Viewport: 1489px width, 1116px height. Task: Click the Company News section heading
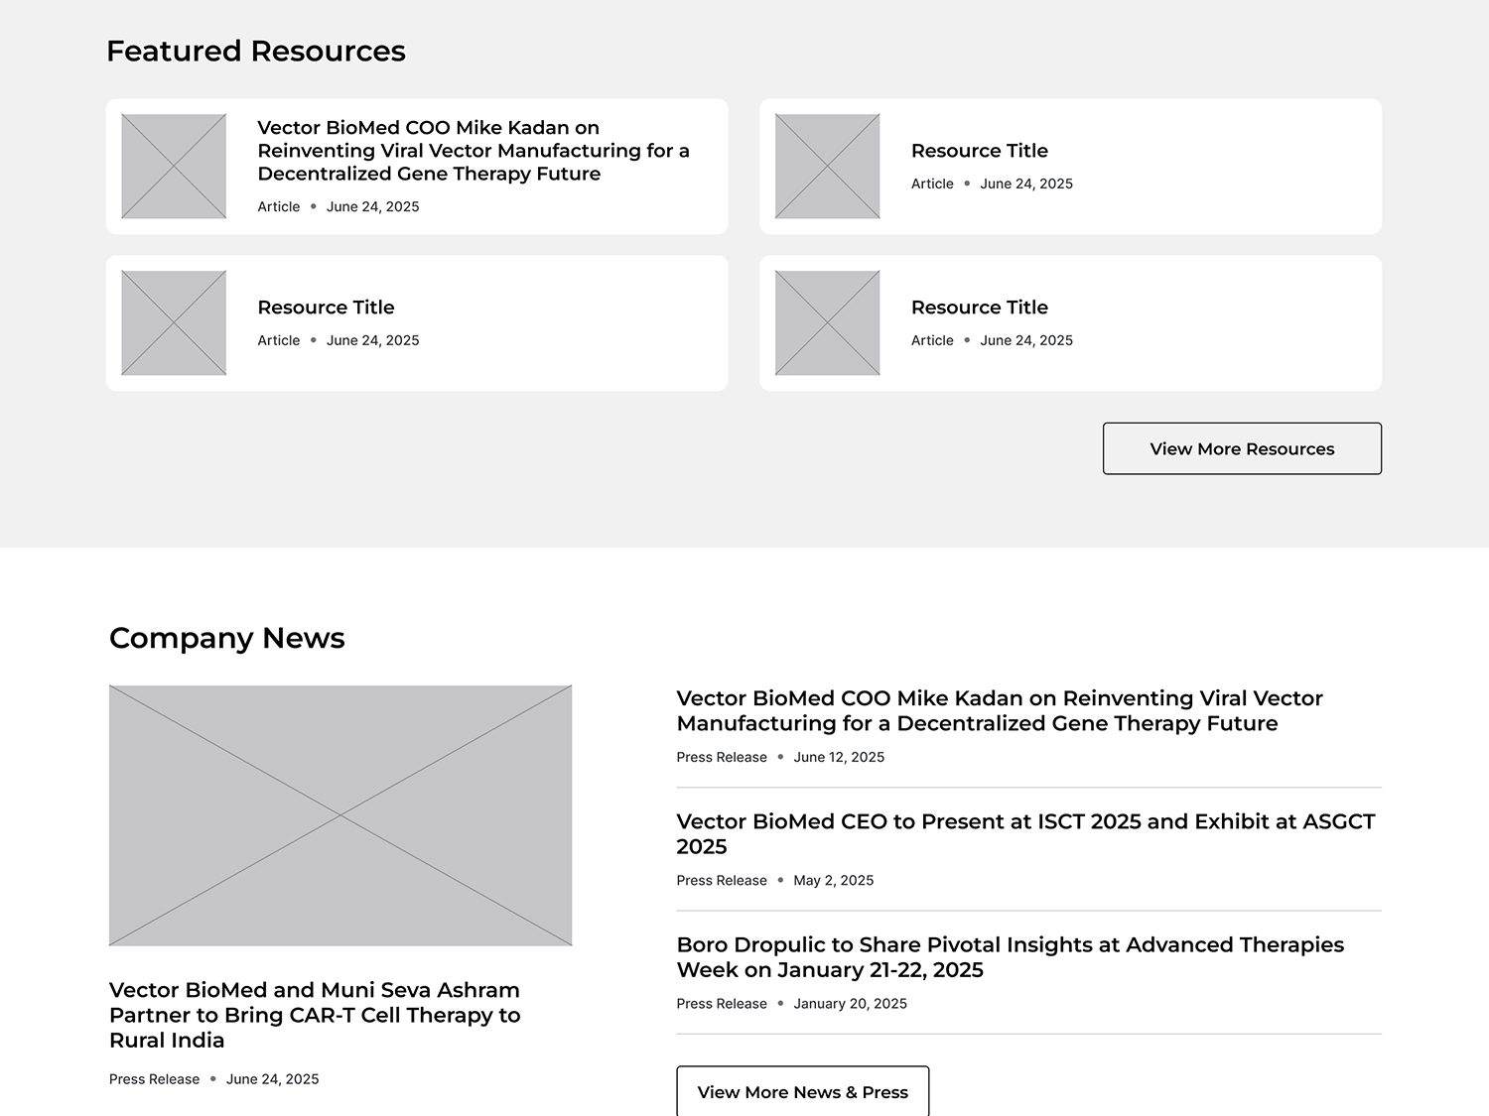(227, 638)
